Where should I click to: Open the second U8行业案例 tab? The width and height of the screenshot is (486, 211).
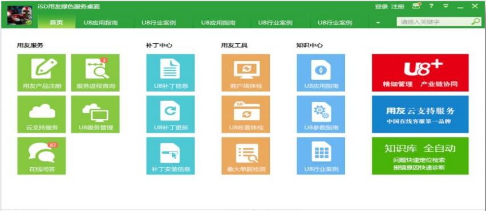[276, 23]
